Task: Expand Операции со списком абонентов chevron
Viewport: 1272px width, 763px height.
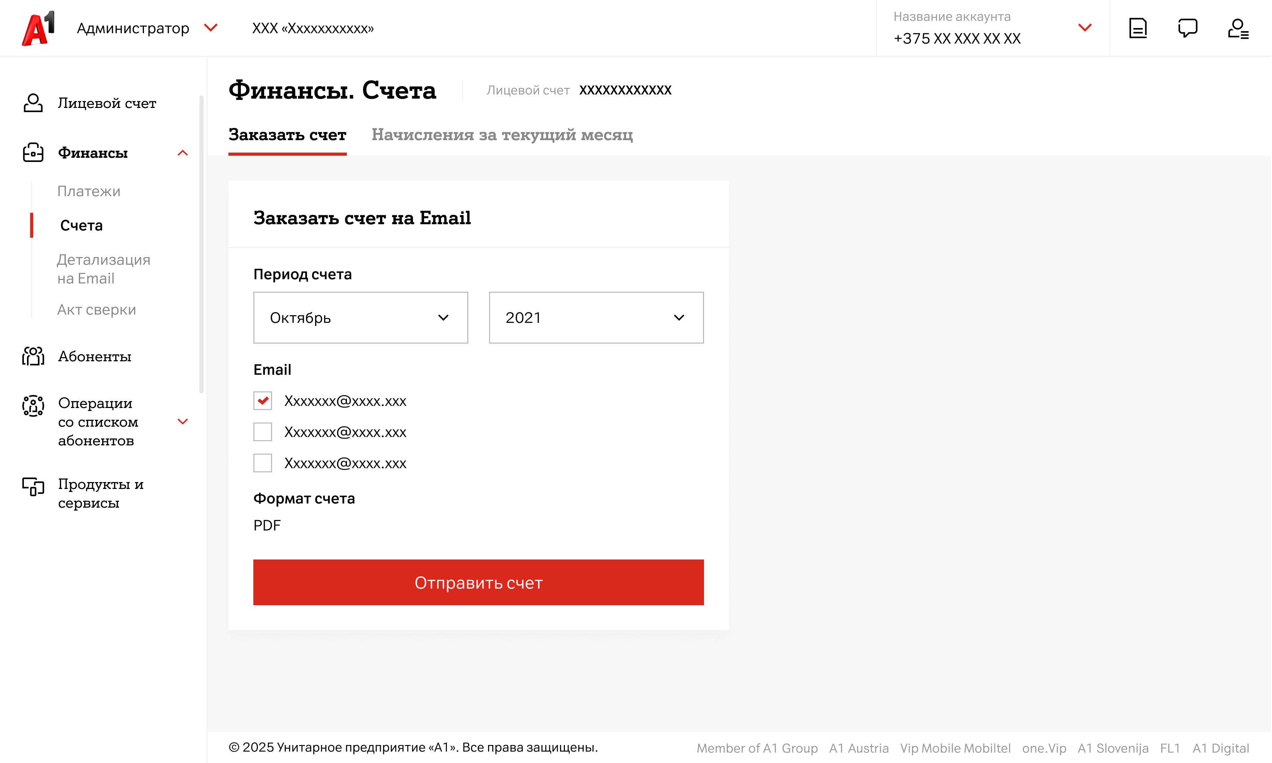Action: point(182,421)
